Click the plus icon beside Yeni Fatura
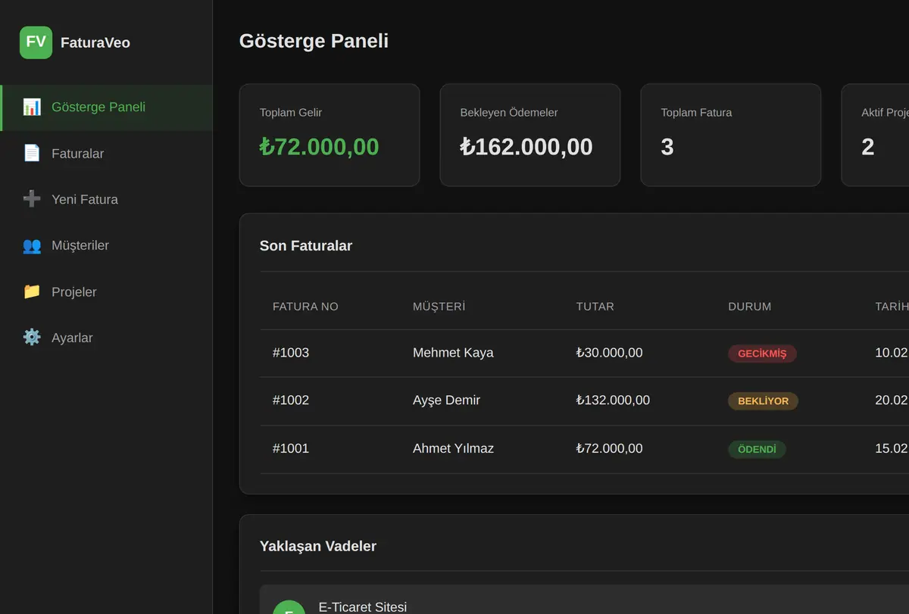This screenshot has height=614, width=909. [32, 199]
